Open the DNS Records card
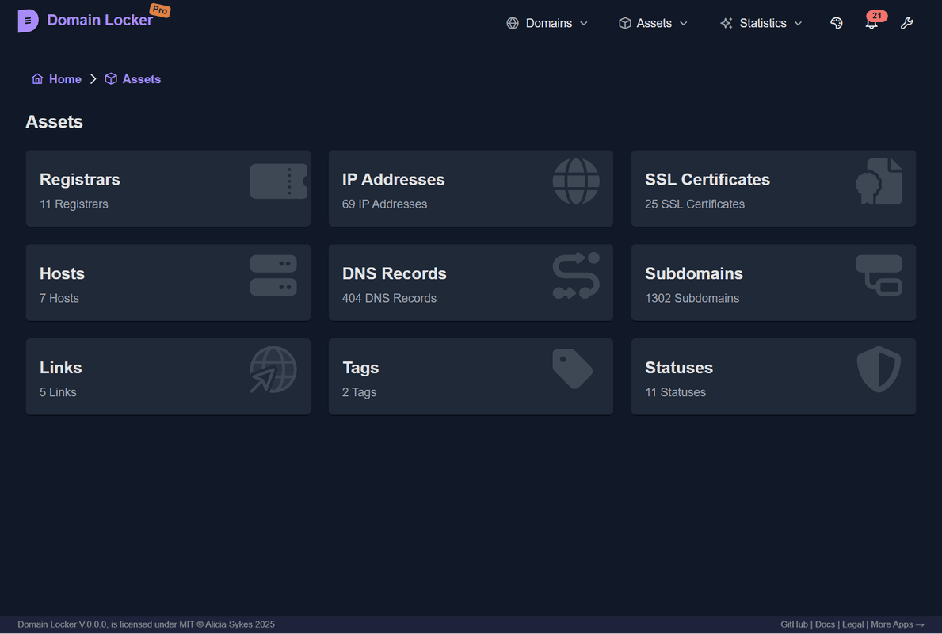 click(471, 283)
